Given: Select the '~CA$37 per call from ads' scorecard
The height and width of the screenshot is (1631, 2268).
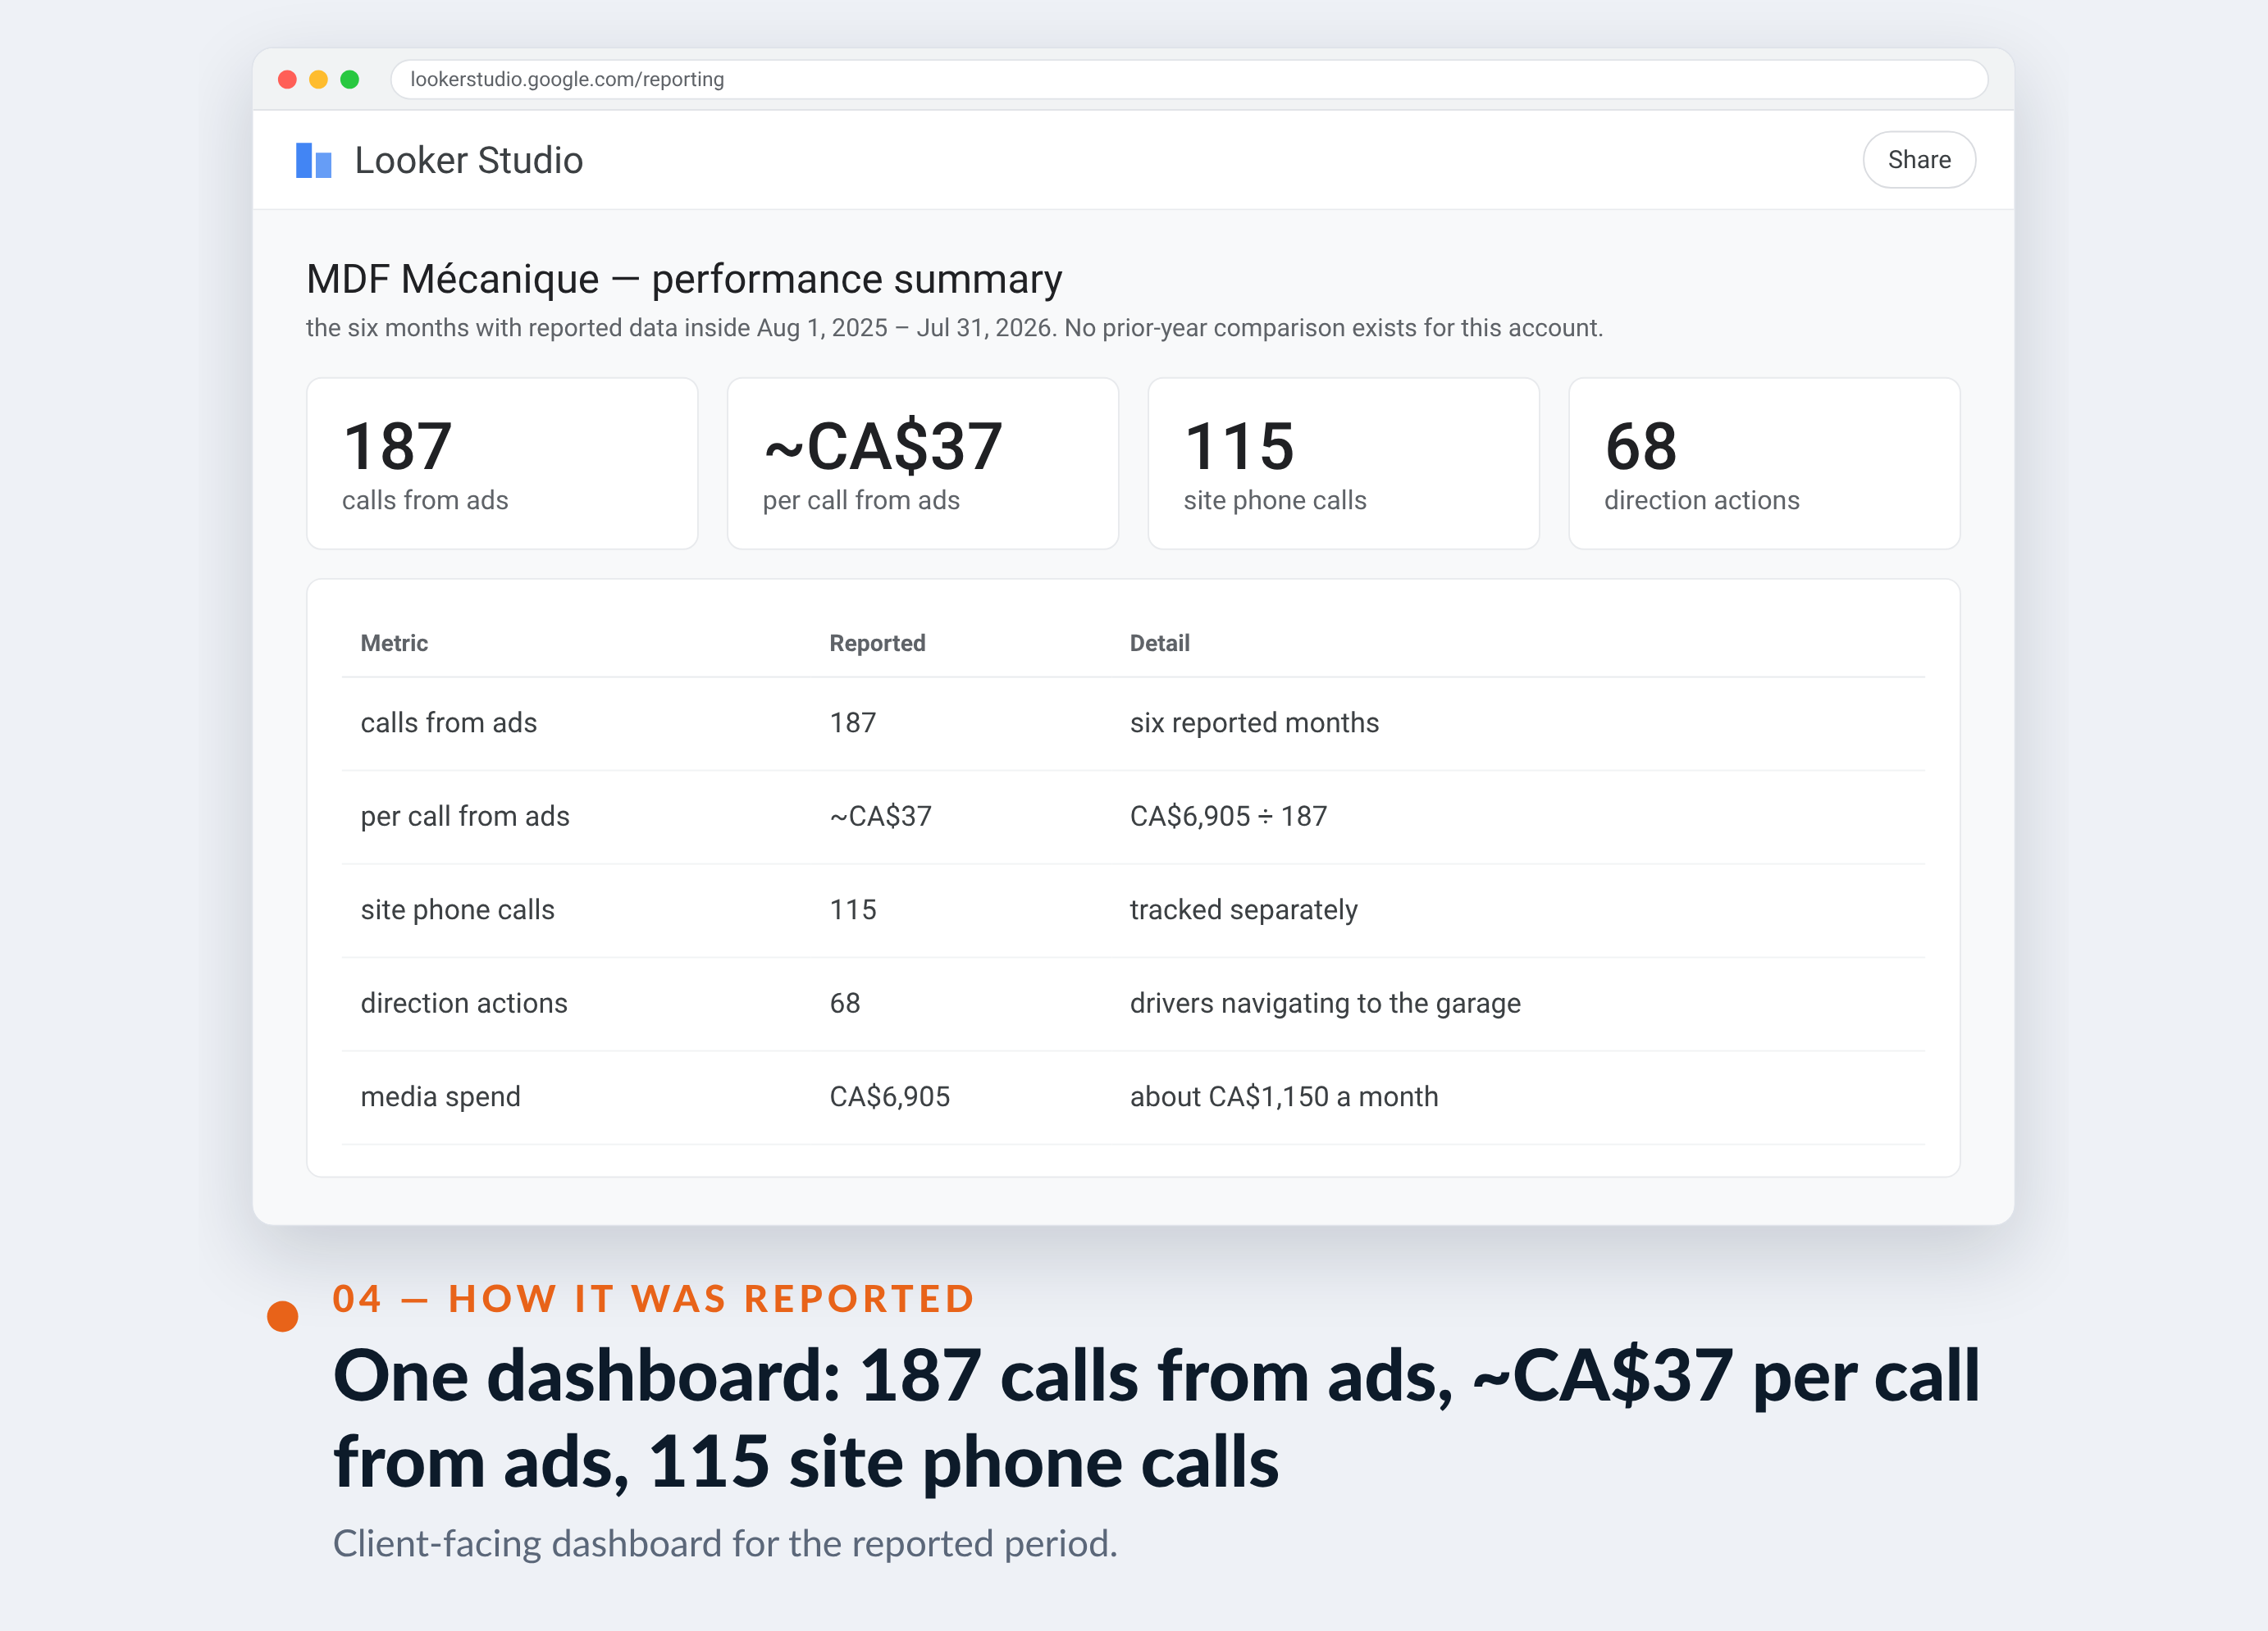Looking at the screenshot, I should (922, 463).
